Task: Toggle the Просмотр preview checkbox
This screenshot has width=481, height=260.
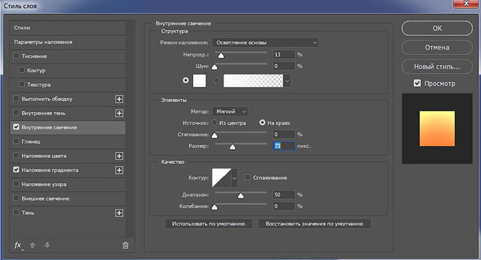Action: (x=417, y=83)
